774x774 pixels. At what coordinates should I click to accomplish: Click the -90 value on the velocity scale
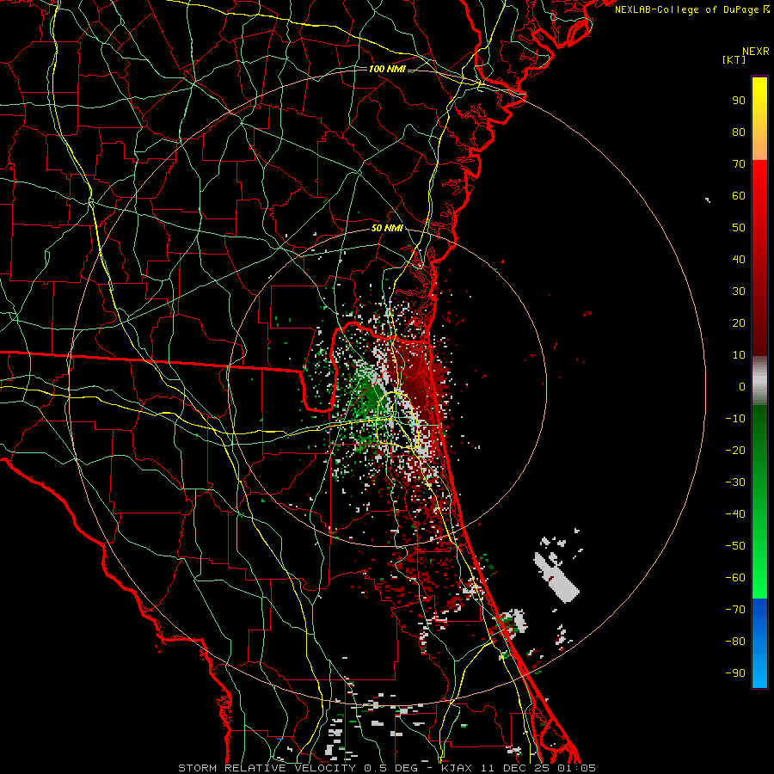[x=735, y=673]
